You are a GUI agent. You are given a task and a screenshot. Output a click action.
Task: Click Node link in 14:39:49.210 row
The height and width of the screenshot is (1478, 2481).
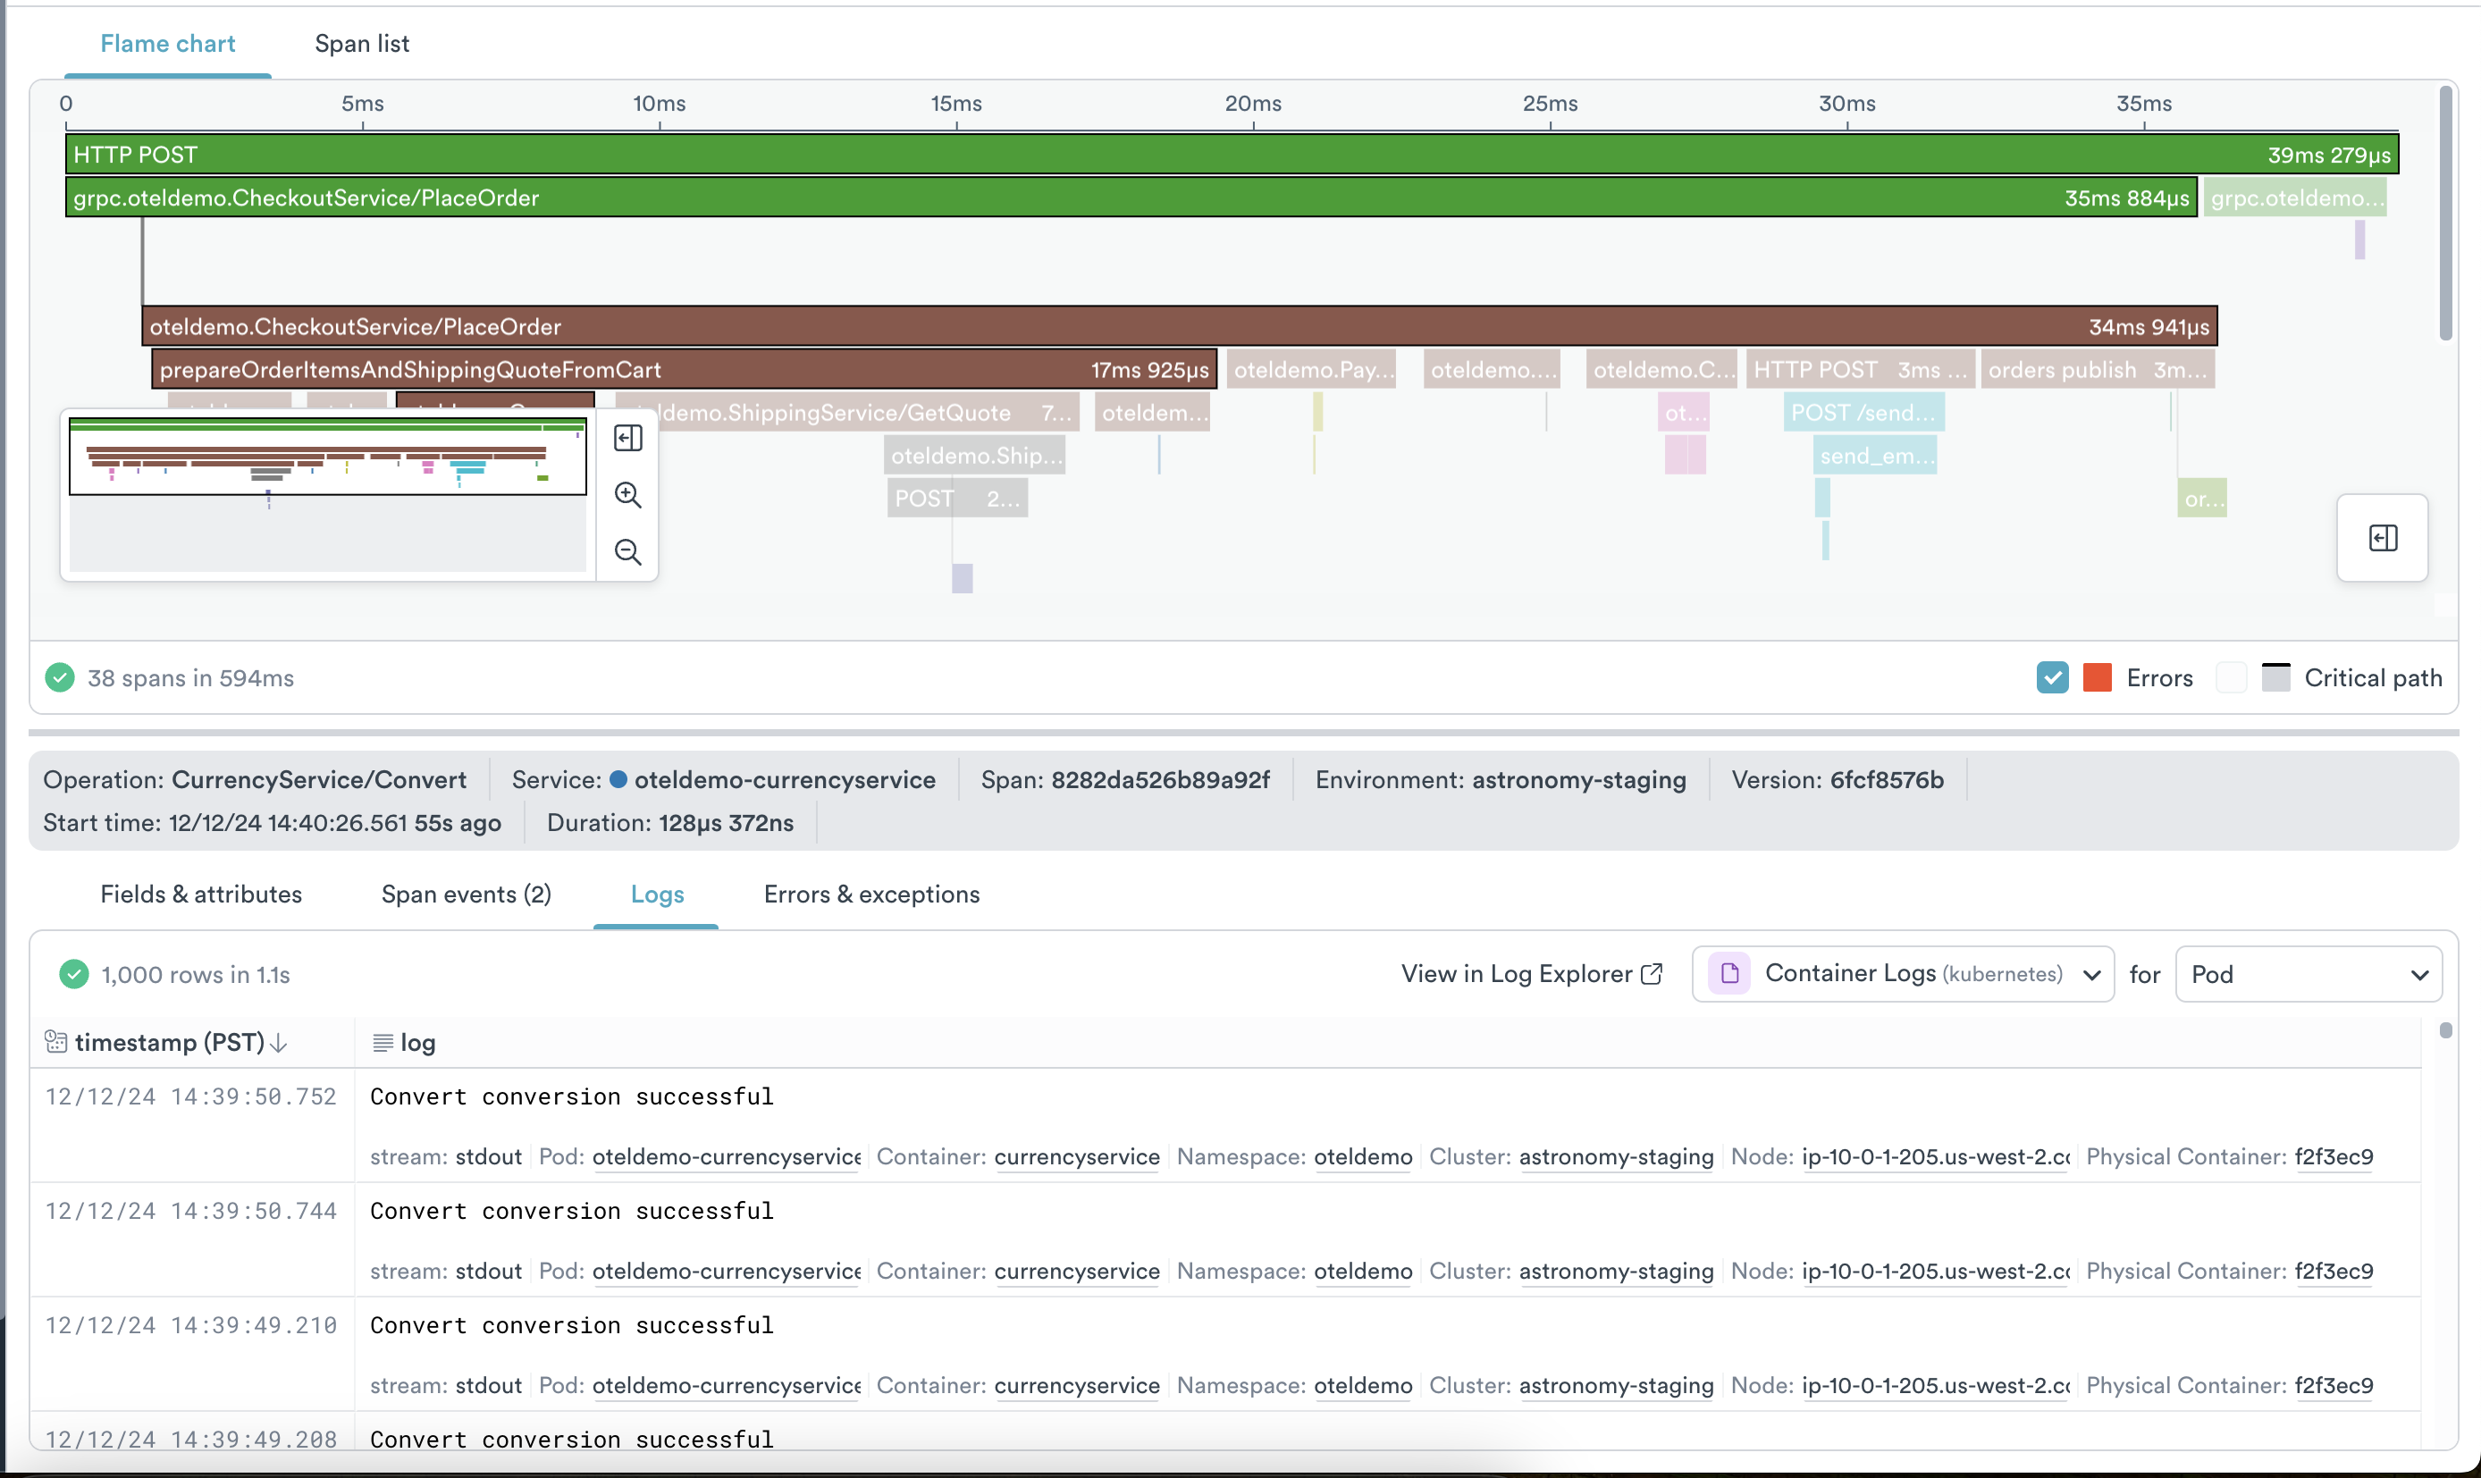[x=1936, y=1385]
